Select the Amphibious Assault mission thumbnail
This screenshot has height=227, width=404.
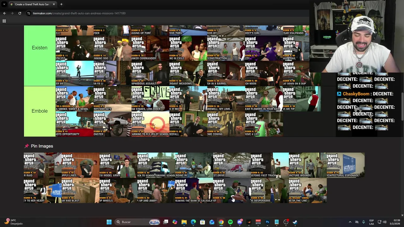tap(150, 73)
